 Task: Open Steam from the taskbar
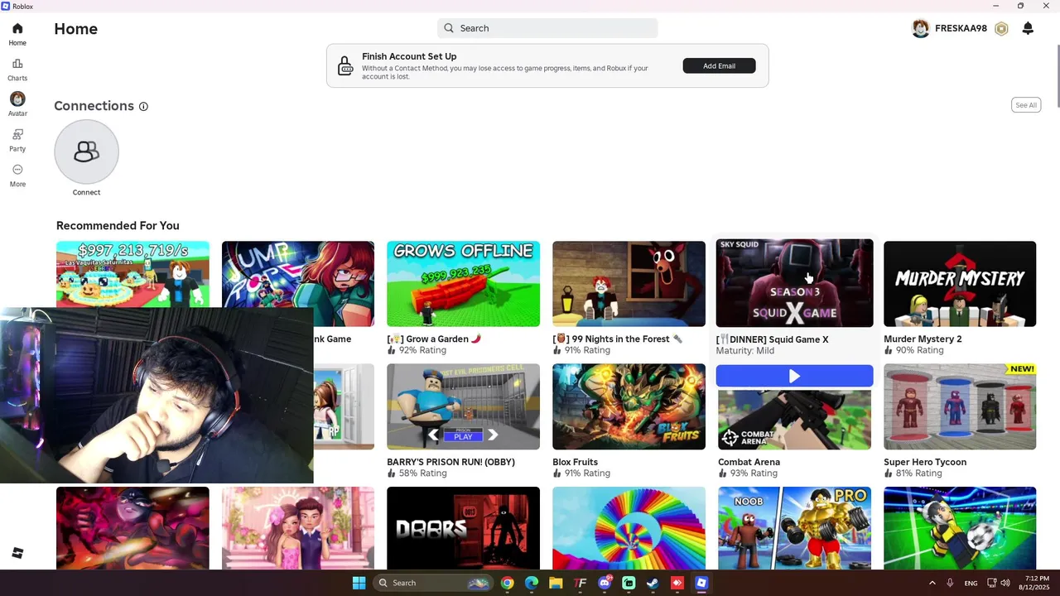pos(653,583)
